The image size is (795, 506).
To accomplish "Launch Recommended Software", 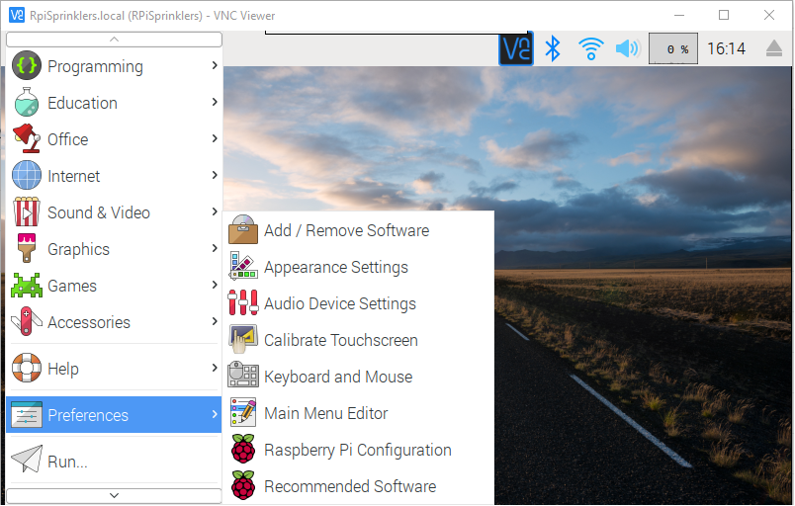I will pos(349,486).
